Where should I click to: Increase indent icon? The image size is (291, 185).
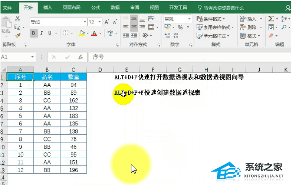(x=134, y=35)
